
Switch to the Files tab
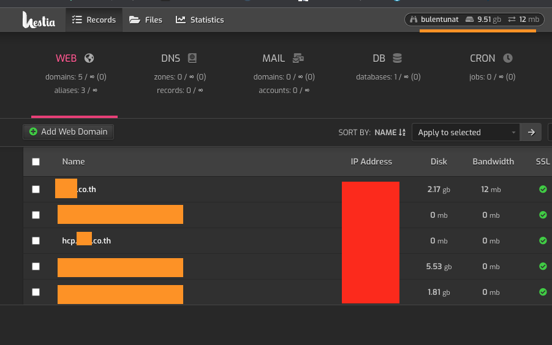(146, 20)
